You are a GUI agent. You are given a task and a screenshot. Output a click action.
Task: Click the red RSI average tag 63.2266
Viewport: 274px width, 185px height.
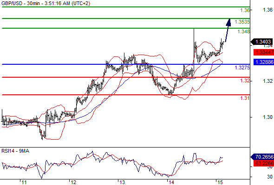pyautogui.click(x=264, y=163)
